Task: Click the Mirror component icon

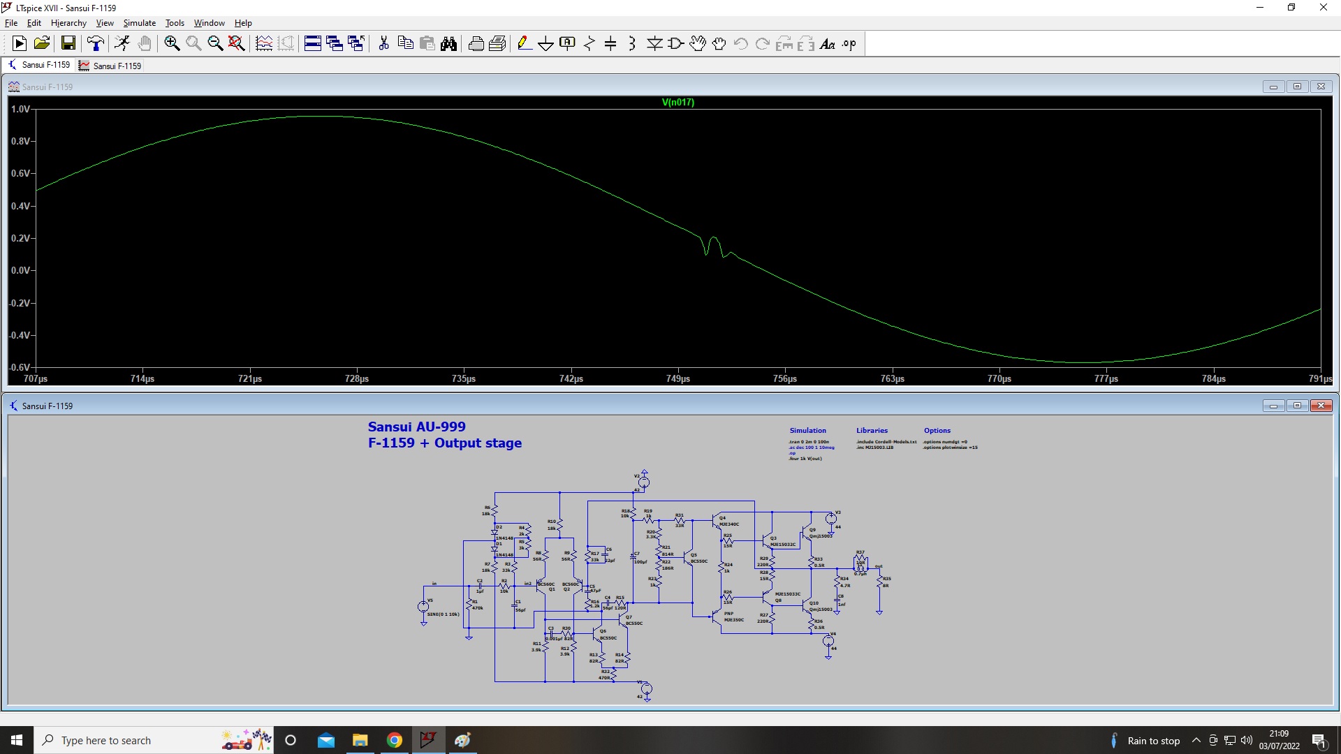Action: click(x=806, y=44)
